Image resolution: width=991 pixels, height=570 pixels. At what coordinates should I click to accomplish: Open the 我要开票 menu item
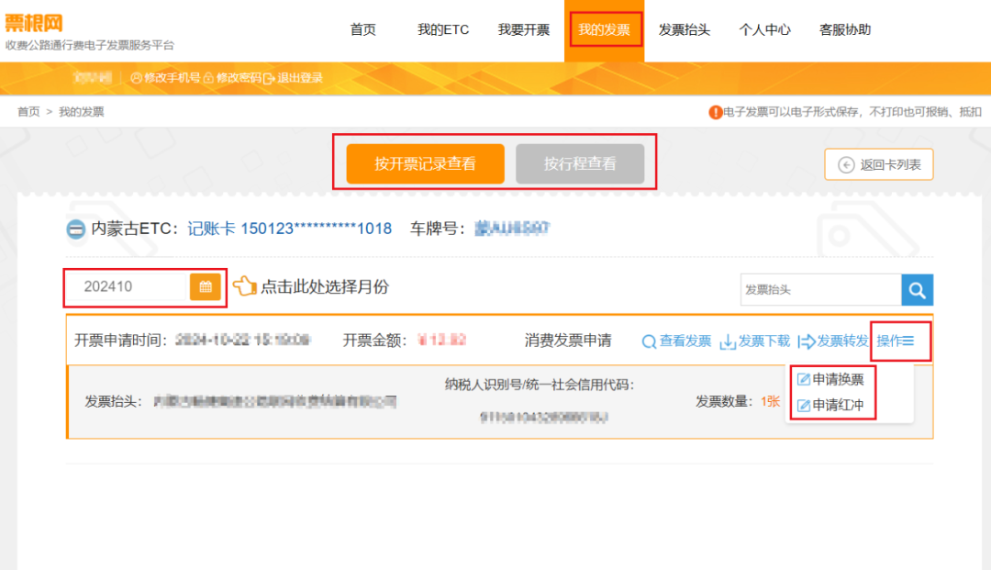523,29
